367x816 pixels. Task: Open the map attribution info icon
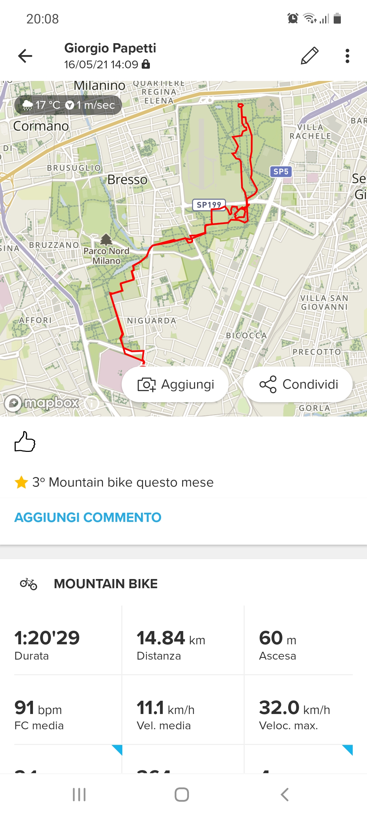(92, 403)
